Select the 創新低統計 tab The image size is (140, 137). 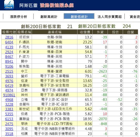[x=79, y=16]
